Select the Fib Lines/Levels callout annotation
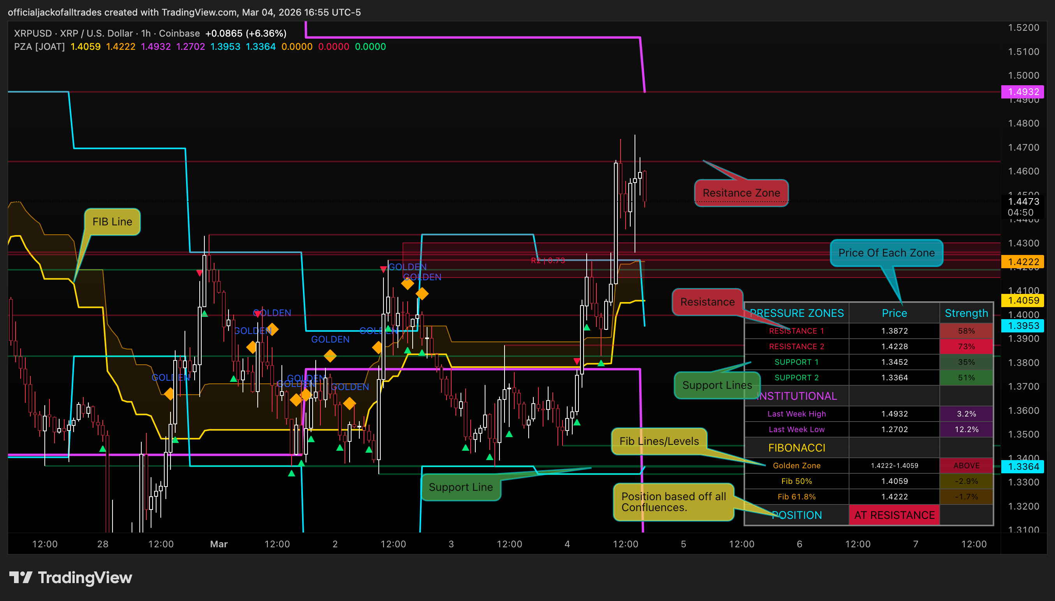The image size is (1055, 601). [659, 441]
